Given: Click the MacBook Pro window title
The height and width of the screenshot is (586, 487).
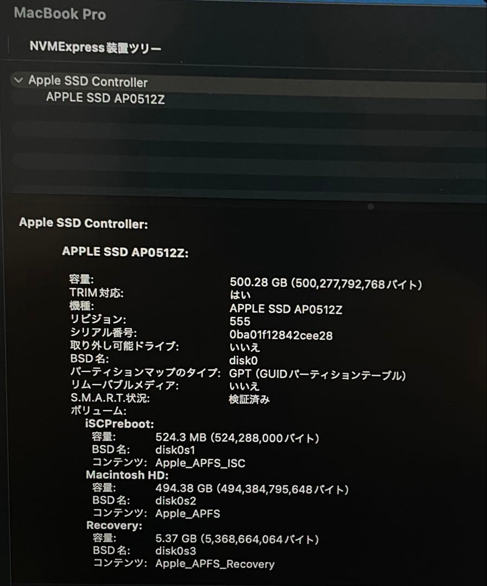Looking at the screenshot, I should coord(60,14).
